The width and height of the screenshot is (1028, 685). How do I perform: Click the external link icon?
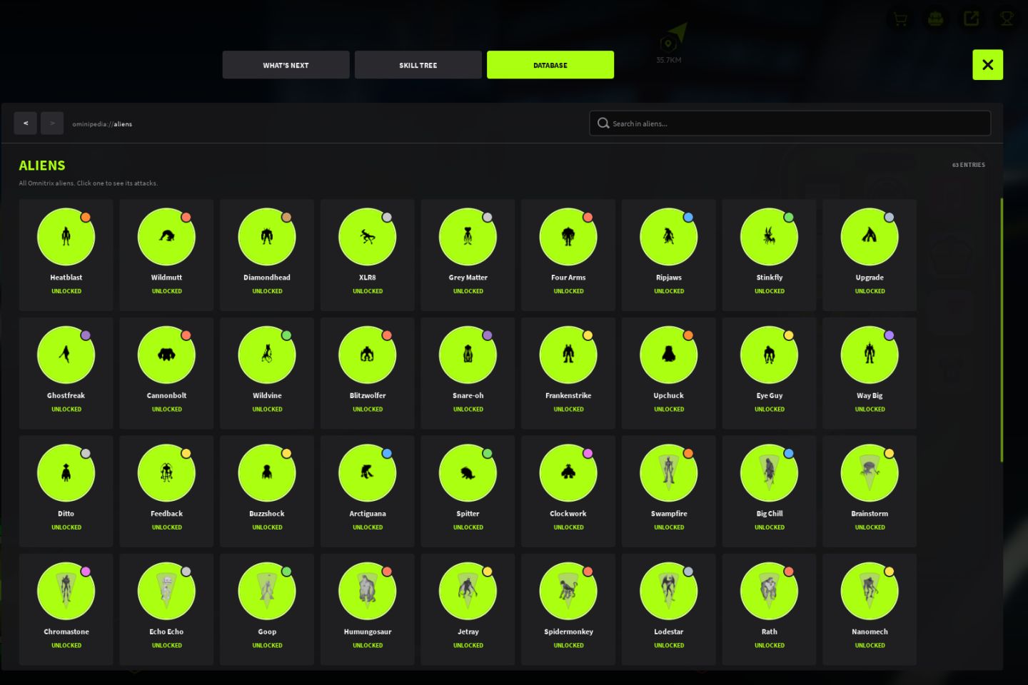tap(972, 19)
